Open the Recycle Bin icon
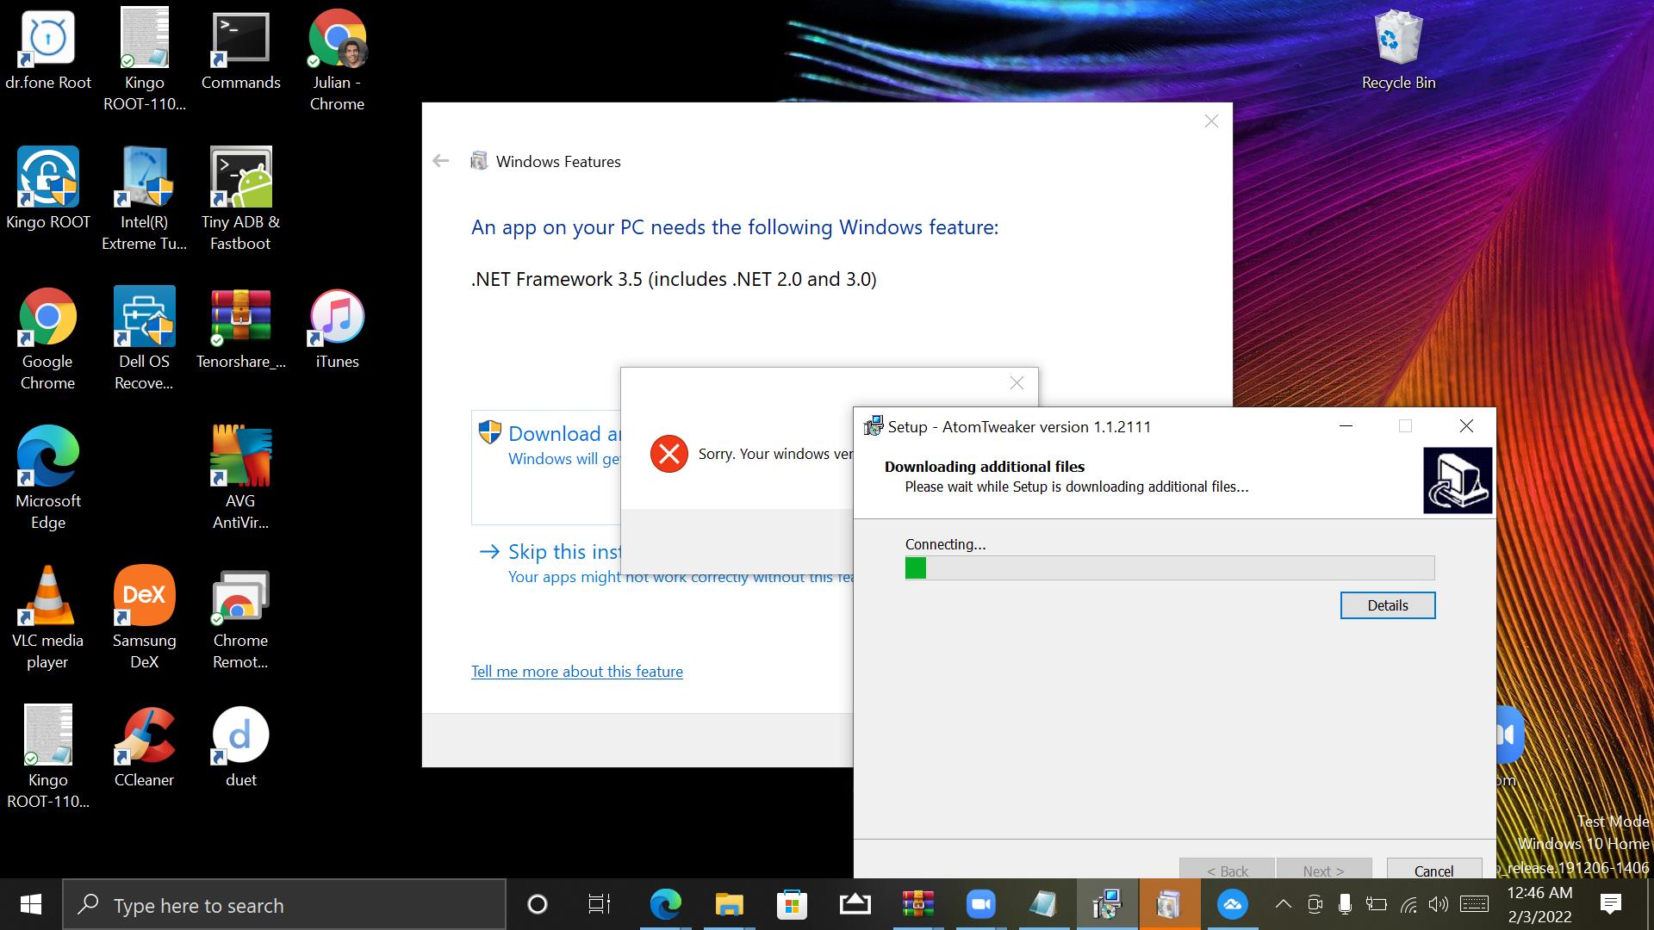 (1398, 39)
